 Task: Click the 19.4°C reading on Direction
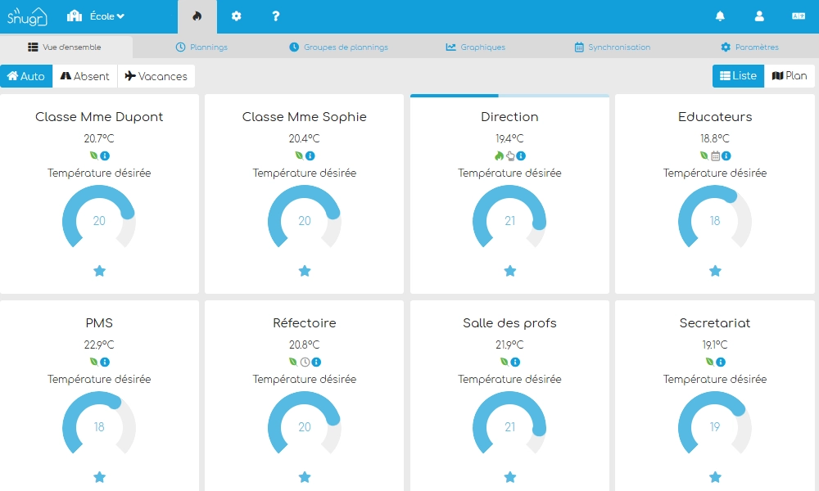click(x=509, y=139)
